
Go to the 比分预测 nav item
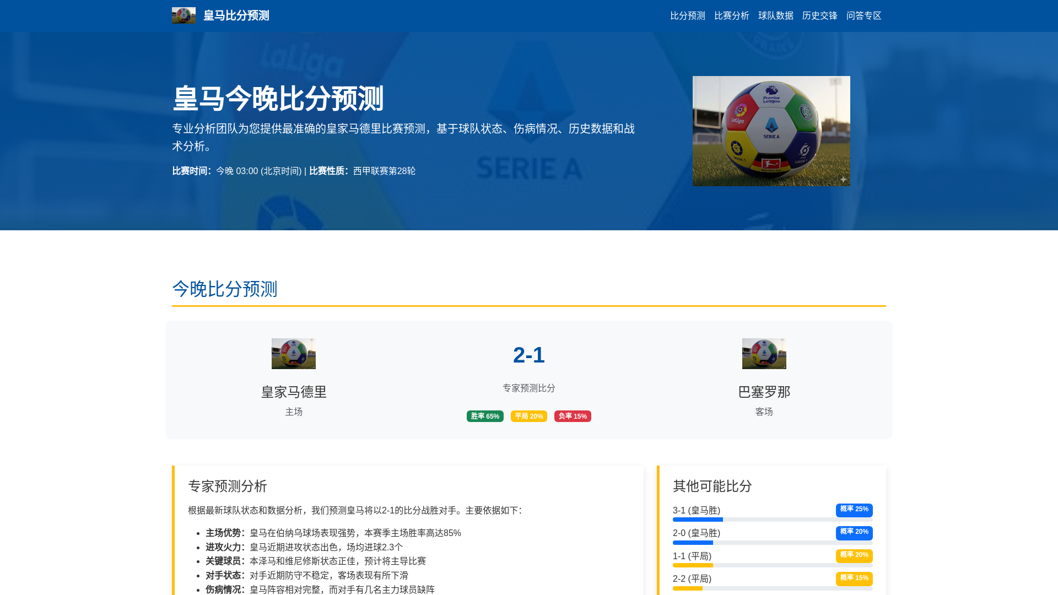coord(688,15)
